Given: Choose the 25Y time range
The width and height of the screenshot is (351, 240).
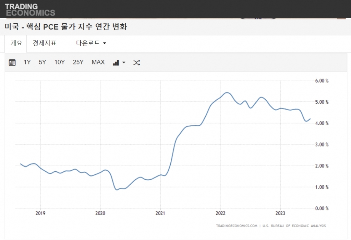Looking at the screenshot, I should (x=78, y=62).
